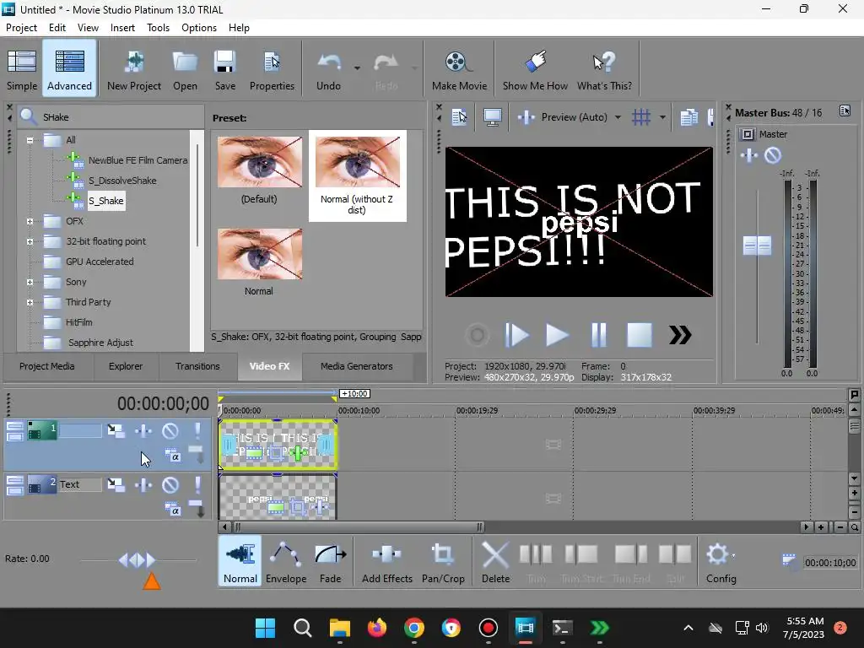Click the SHake search field
The height and width of the screenshot is (648, 864).
click(121, 116)
